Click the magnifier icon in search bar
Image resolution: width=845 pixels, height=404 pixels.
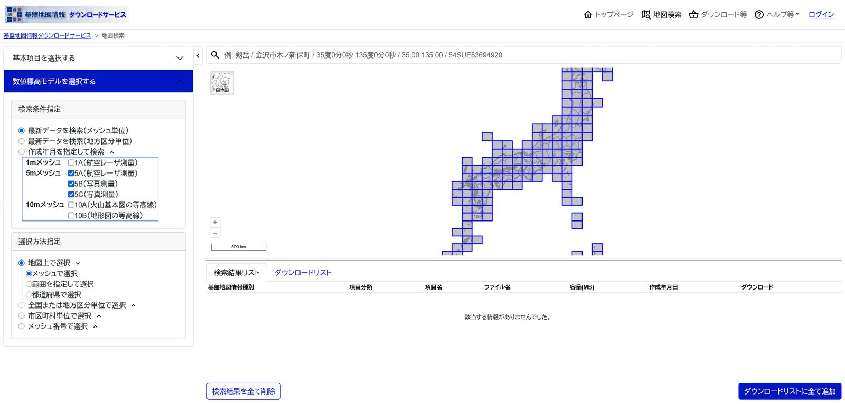click(x=215, y=55)
